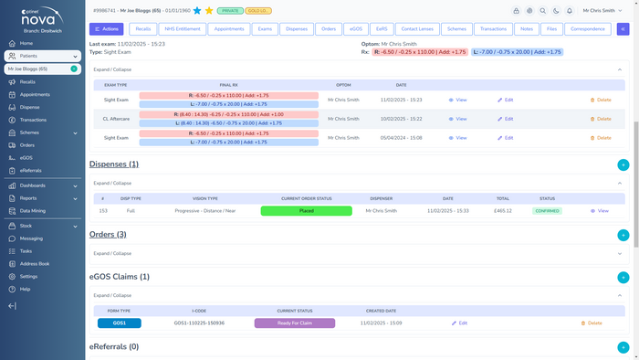Add a new dispense with plus button

(623, 164)
